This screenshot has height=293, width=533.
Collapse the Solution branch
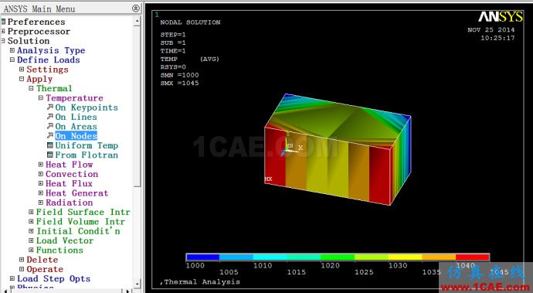tap(3, 41)
